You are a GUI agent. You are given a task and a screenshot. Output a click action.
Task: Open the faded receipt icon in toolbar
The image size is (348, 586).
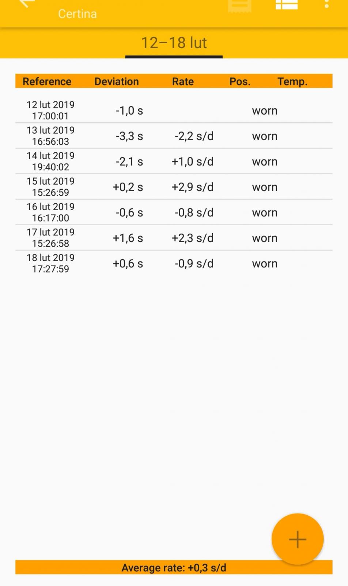[x=239, y=5]
